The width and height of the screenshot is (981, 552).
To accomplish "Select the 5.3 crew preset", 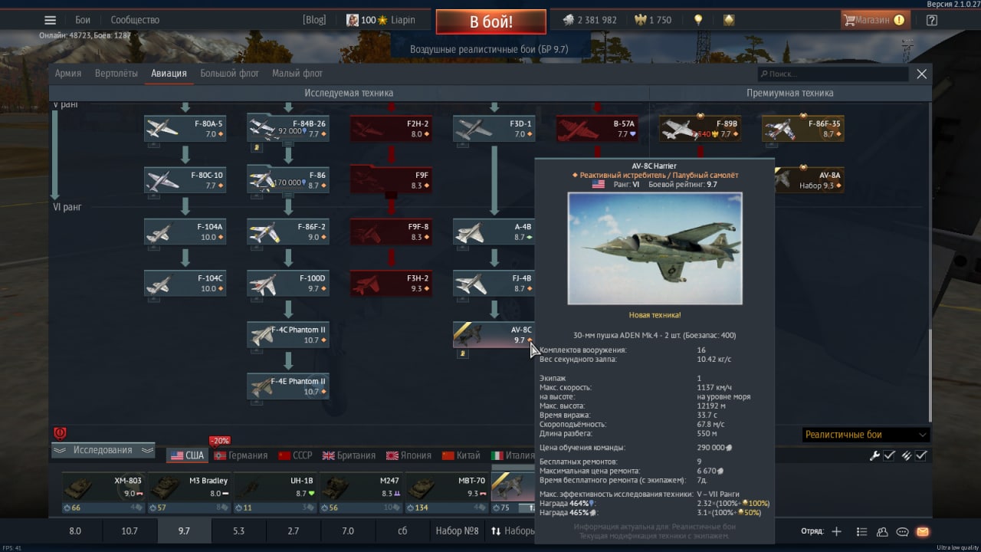I will [x=238, y=531].
